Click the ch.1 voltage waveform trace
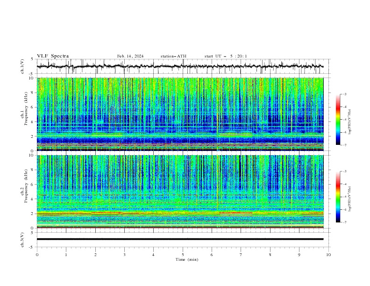Screen dimensions: 370x286 click(x=180, y=66)
